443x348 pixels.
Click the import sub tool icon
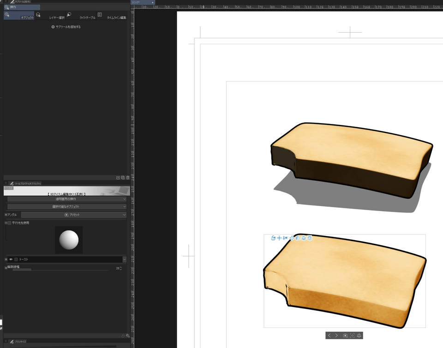click(x=118, y=177)
